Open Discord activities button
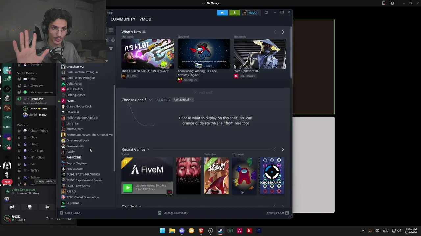 [47, 207]
